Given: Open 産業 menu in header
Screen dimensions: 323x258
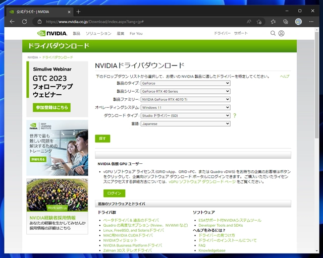Looking at the screenshot, I should (x=120, y=33).
